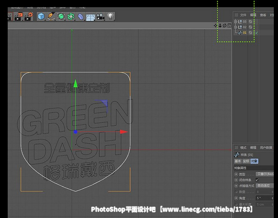This screenshot has width=278, height=218.
Task: Click the green Y-axis arrow handle
Action: click(x=76, y=83)
